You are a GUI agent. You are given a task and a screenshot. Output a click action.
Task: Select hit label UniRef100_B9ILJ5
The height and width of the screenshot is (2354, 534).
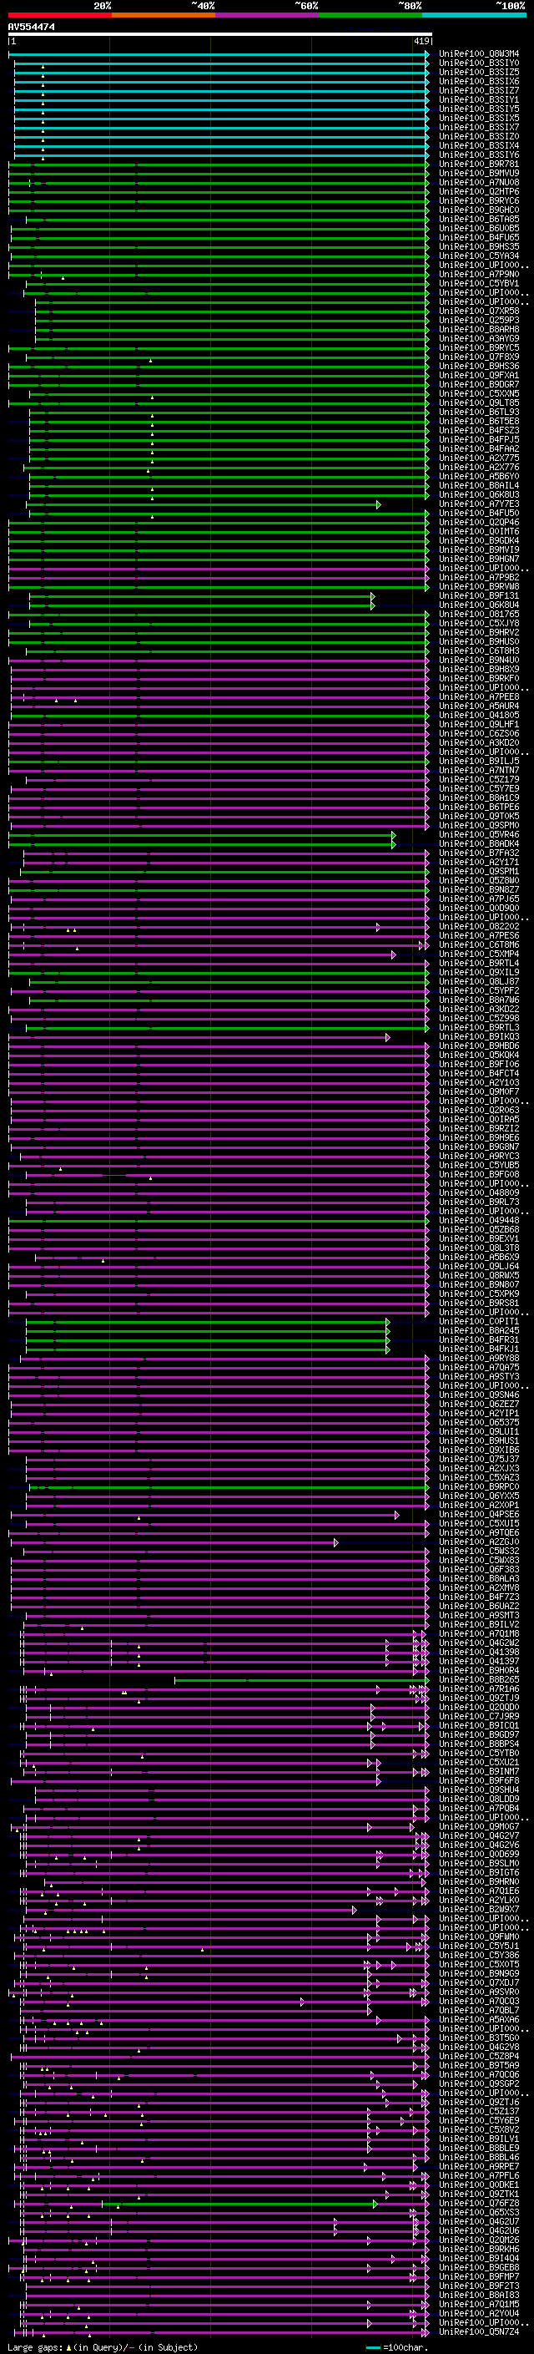click(x=479, y=762)
